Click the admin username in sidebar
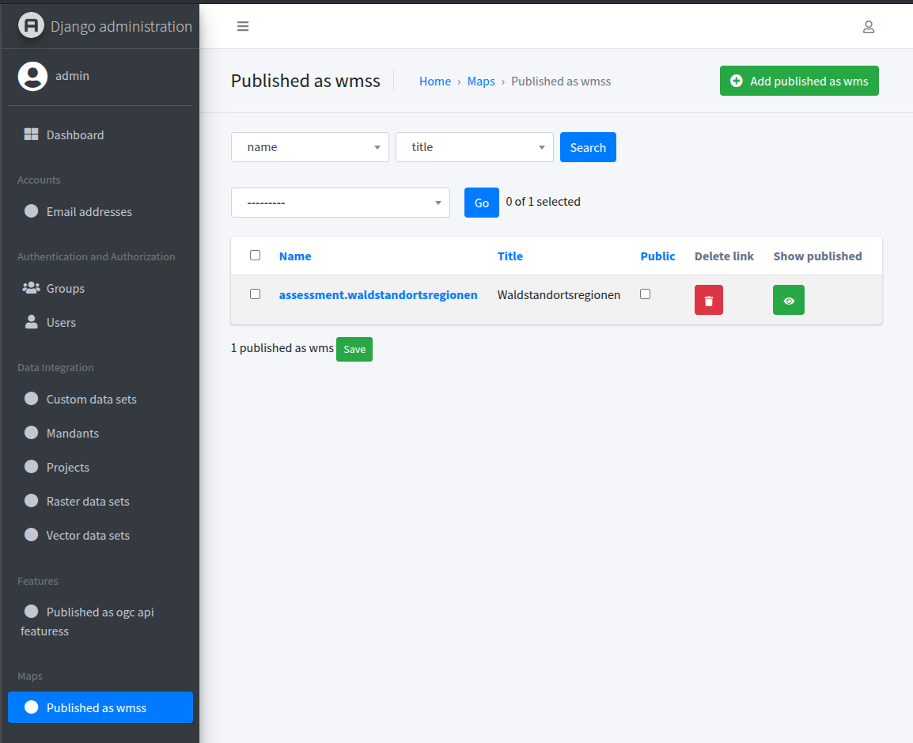The width and height of the screenshot is (913, 743). pyautogui.click(x=72, y=76)
